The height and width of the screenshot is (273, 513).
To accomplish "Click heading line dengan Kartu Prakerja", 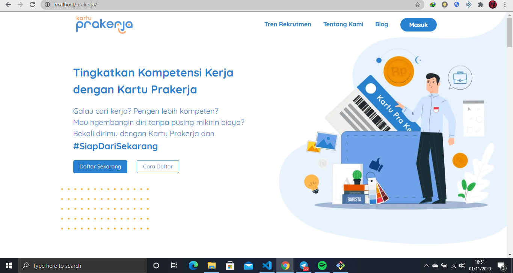I will [x=135, y=90].
